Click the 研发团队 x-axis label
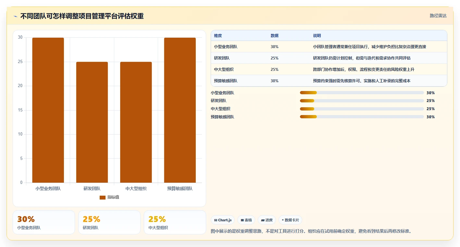Image resolution: width=460 pixels, height=247 pixels. click(92, 188)
